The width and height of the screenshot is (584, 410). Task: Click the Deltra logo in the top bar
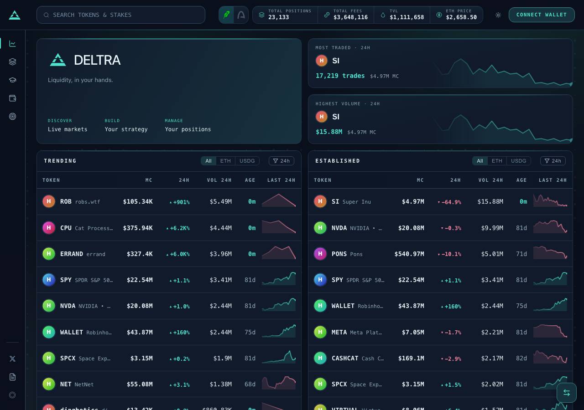click(x=15, y=15)
